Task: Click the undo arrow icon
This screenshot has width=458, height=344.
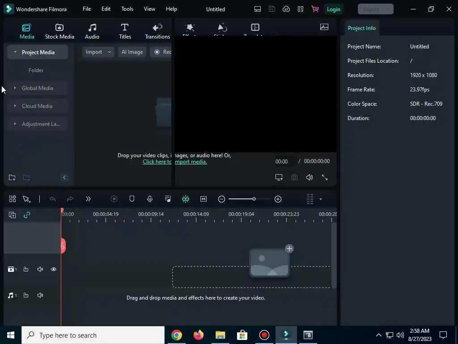Action: [x=53, y=199]
